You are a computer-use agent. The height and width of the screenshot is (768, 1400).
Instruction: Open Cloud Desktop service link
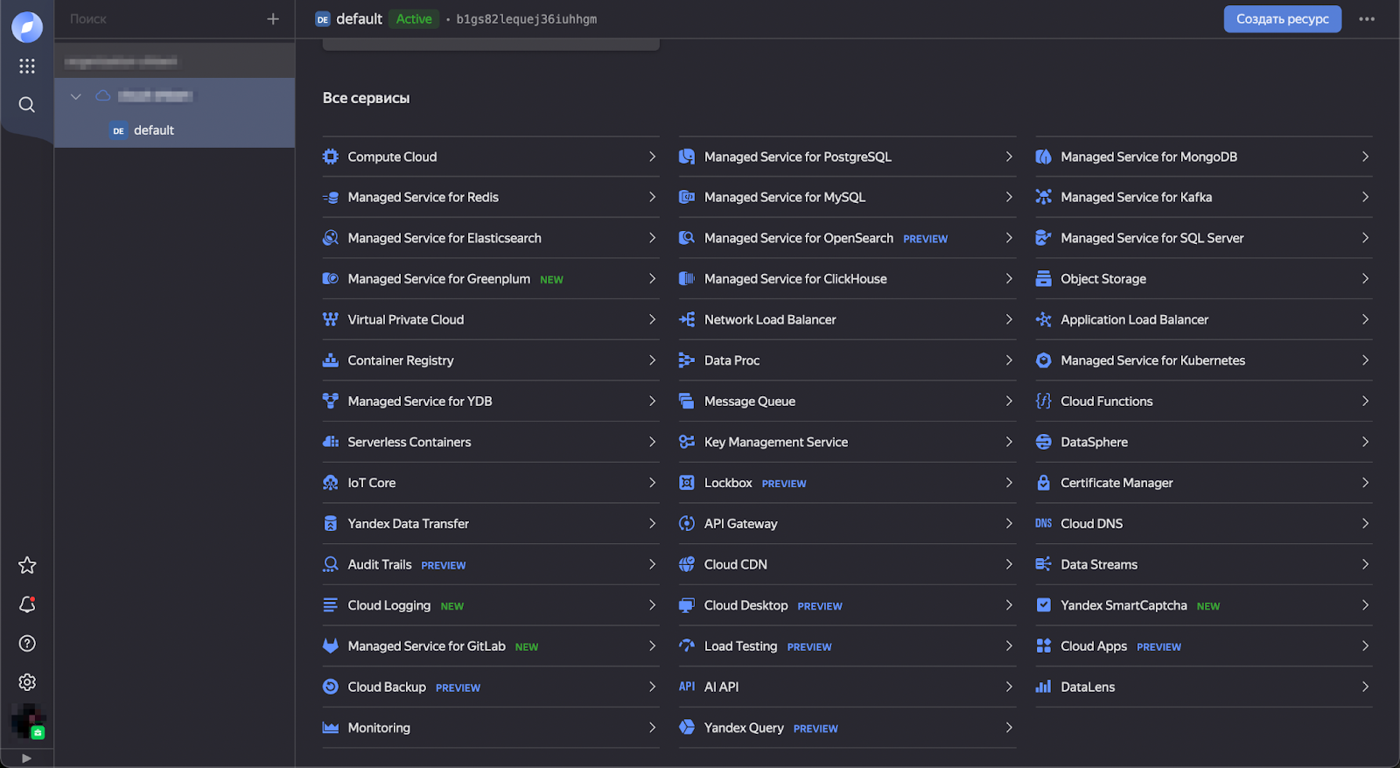(x=745, y=605)
